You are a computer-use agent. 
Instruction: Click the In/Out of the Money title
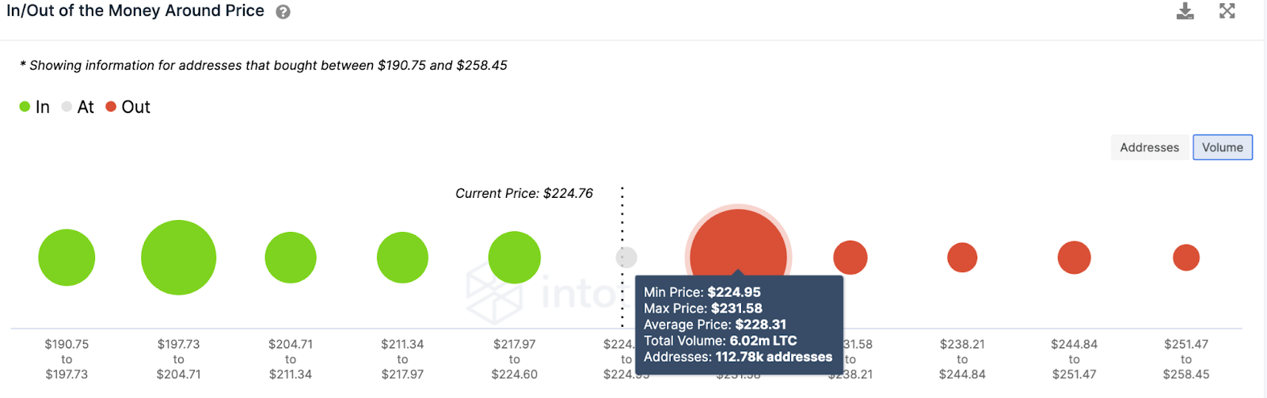(135, 11)
